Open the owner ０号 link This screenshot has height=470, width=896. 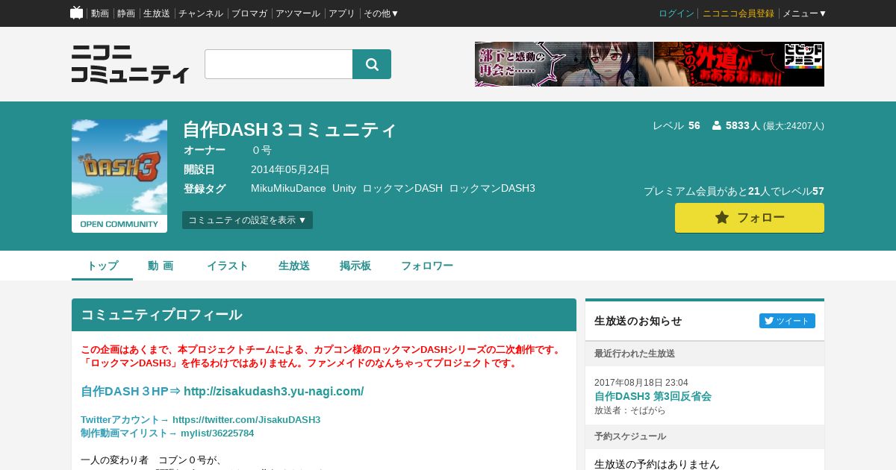(x=261, y=150)
